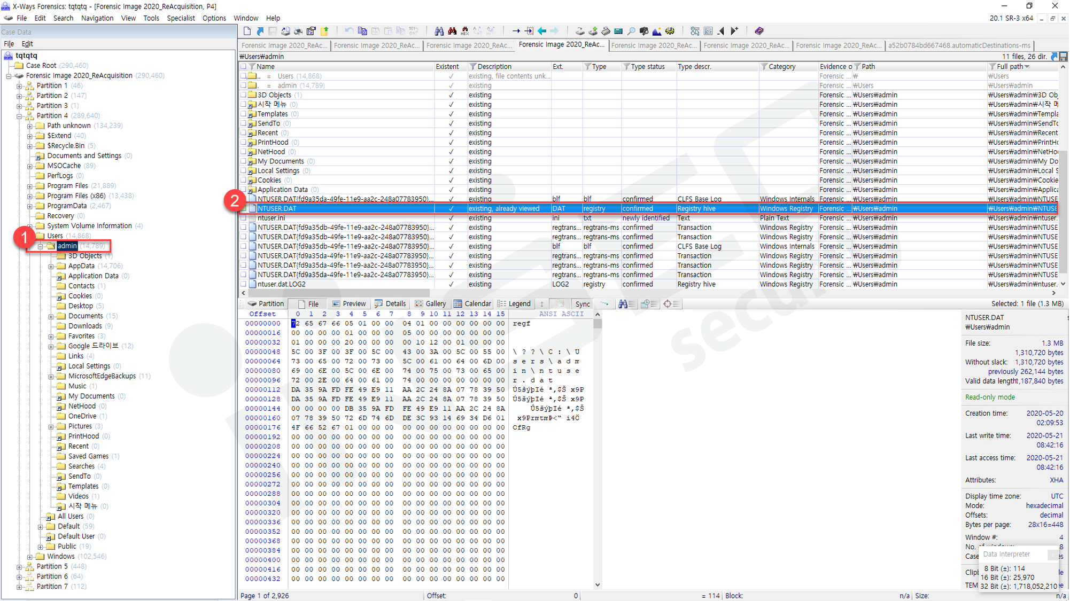
Task: Collapse the admin folder node
Action: [x=41, y=246]
